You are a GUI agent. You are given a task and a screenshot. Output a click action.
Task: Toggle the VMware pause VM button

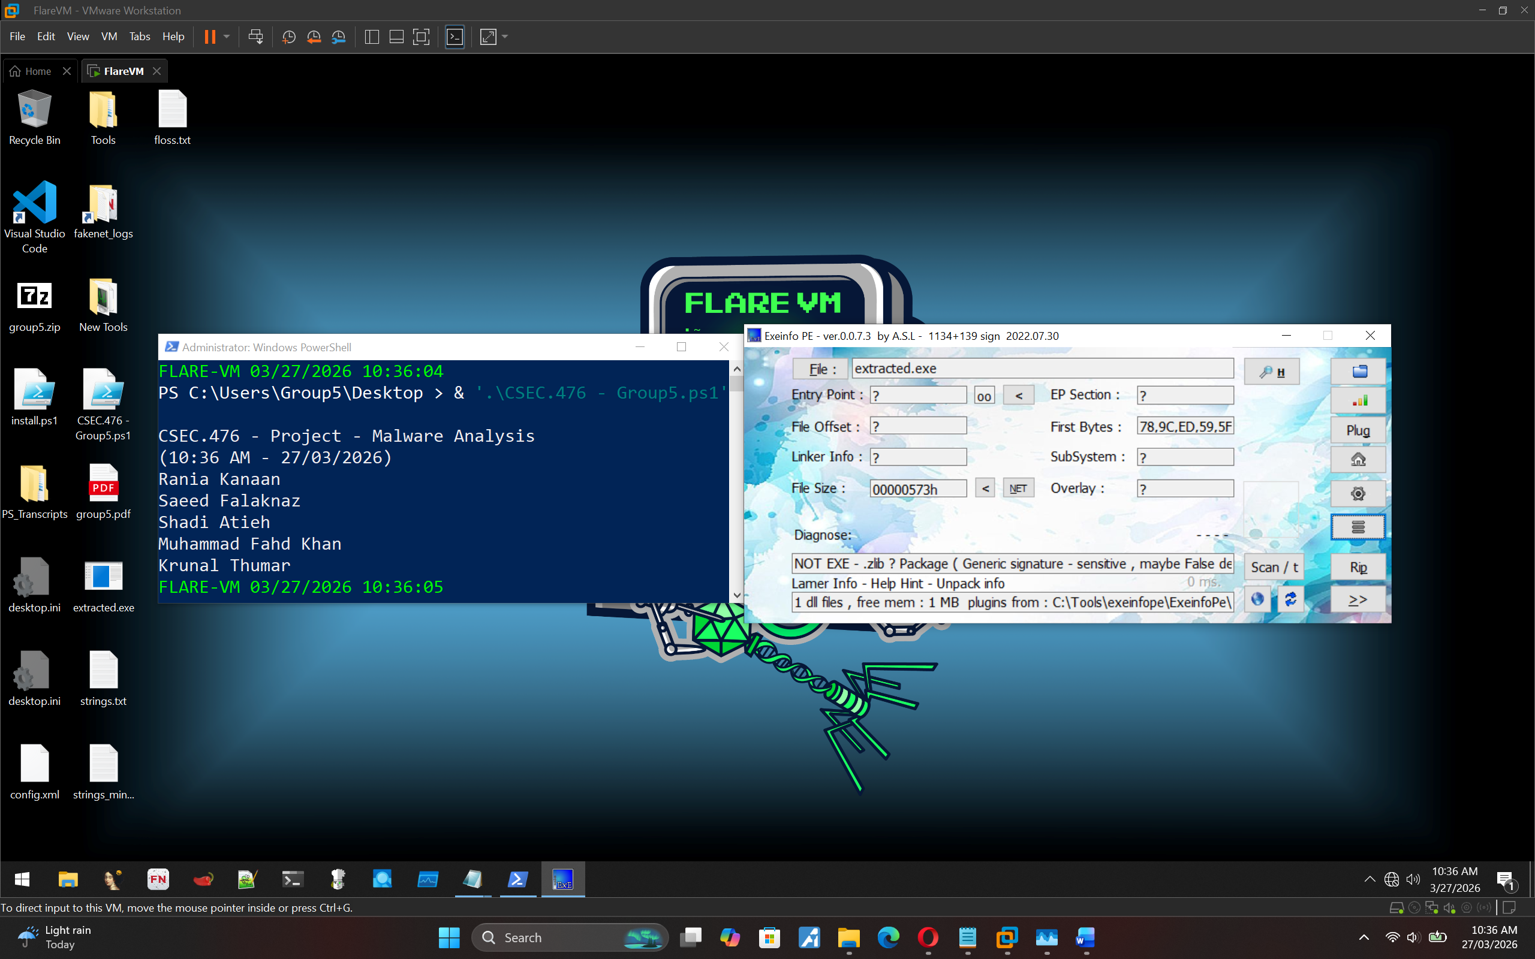coord(210,37)
